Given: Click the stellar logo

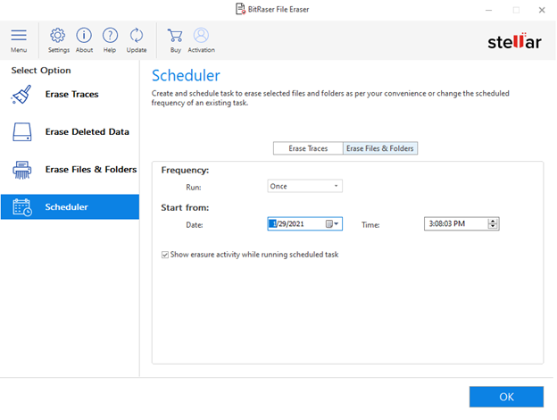Looking at the screenshot, I should point(514,42).
